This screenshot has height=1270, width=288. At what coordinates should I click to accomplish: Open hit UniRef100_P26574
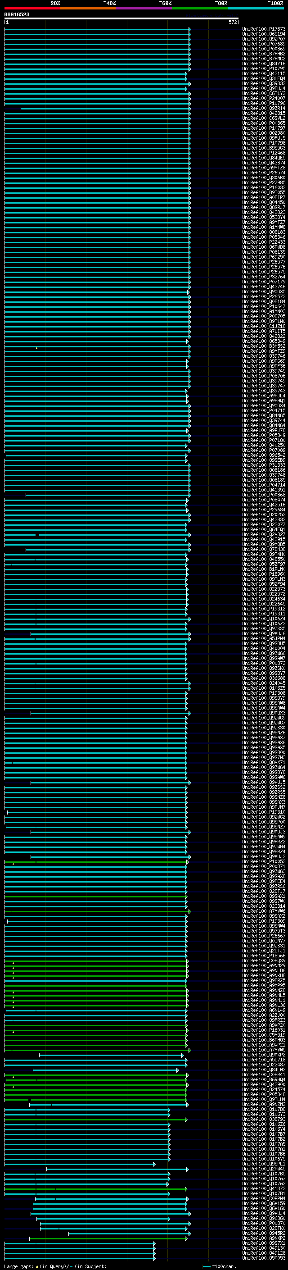tap(264, 173)
